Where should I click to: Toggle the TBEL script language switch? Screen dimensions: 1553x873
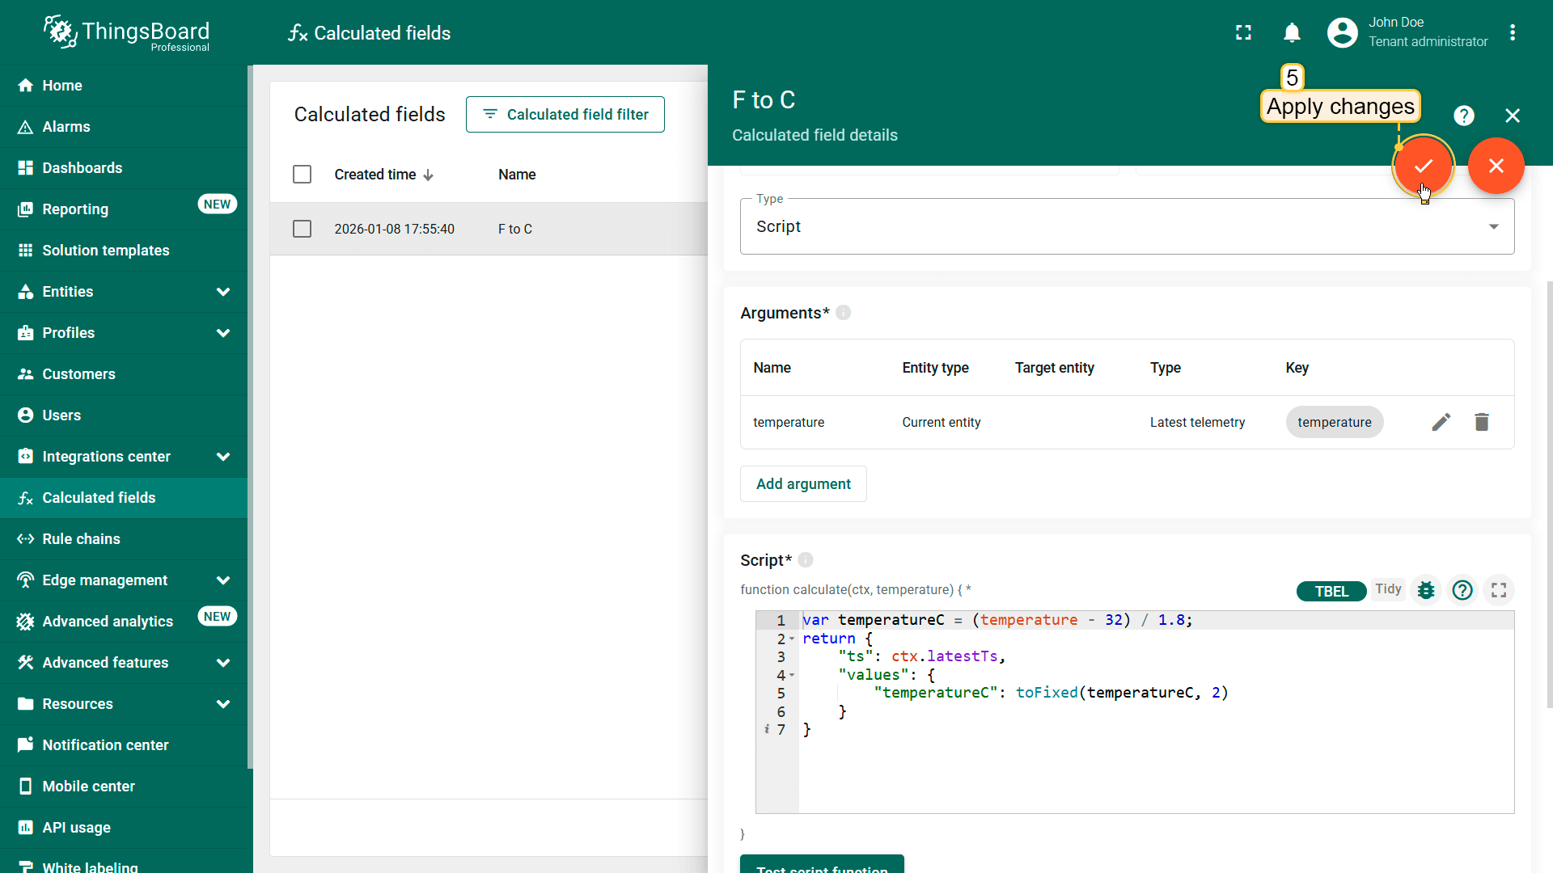click(x=1331, y=591)
